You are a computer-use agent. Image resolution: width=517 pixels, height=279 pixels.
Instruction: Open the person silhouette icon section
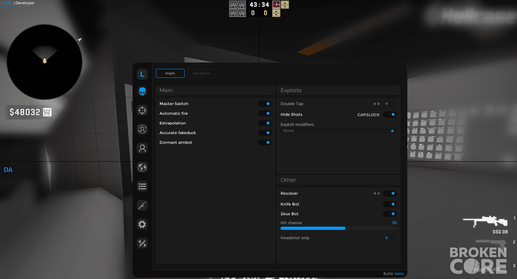click(142, 148)
